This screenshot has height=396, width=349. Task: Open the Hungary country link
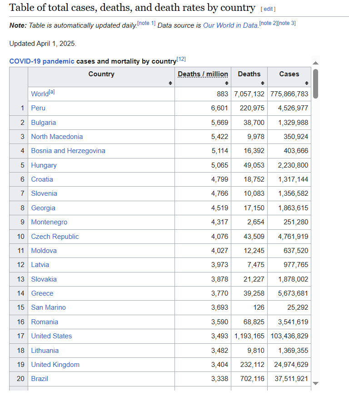[44, 165]
